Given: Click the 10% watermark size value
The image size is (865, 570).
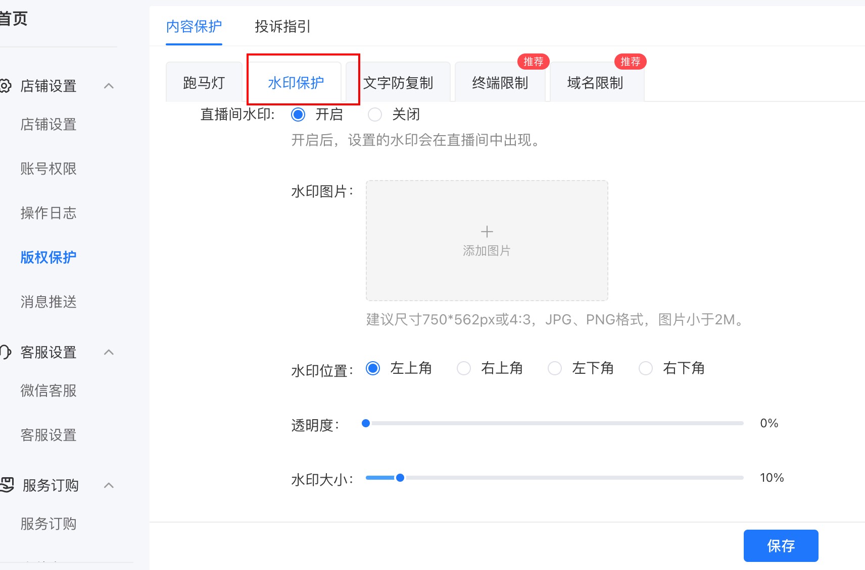Looking at the screenshot, I should point(772,478).
